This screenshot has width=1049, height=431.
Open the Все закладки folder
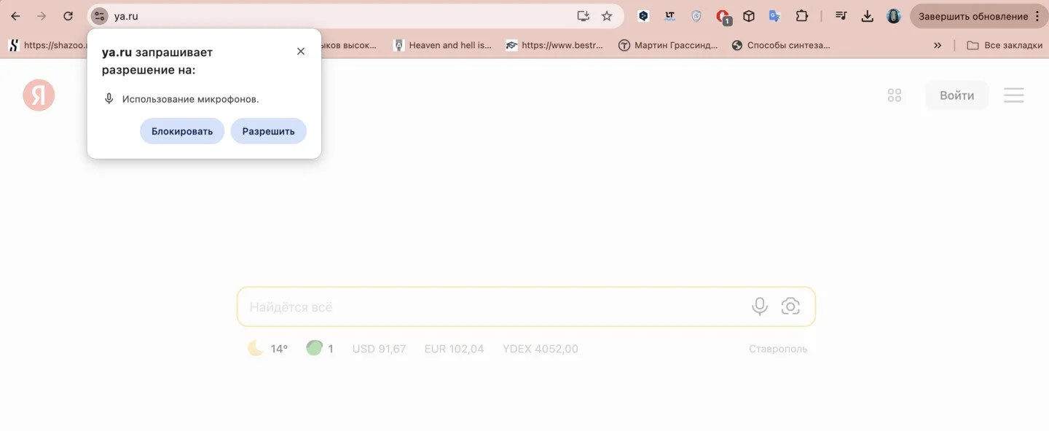(1005, 45)
